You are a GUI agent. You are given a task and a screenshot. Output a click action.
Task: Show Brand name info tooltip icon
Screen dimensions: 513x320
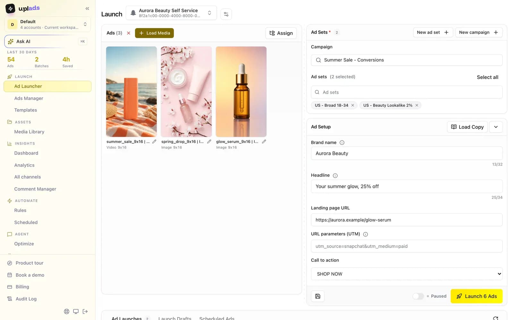[x=342, y=143]
